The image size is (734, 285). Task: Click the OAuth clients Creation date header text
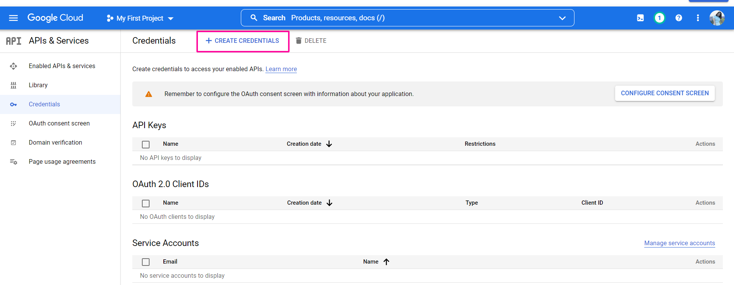point(304,203)
